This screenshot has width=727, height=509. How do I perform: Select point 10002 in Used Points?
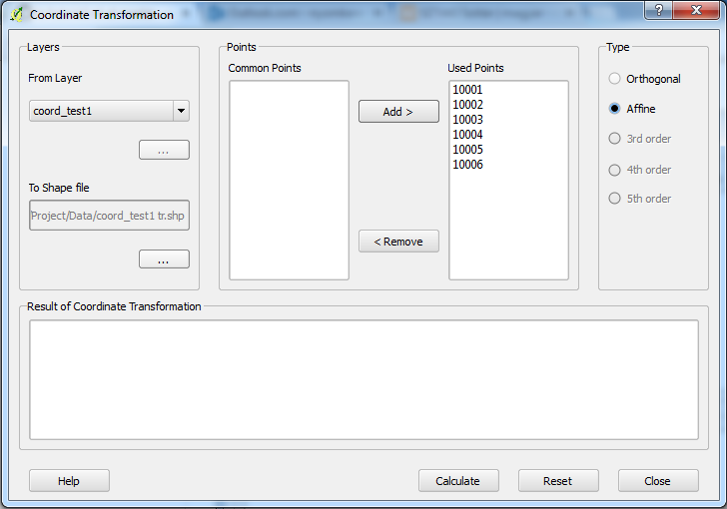coord(468,105)
